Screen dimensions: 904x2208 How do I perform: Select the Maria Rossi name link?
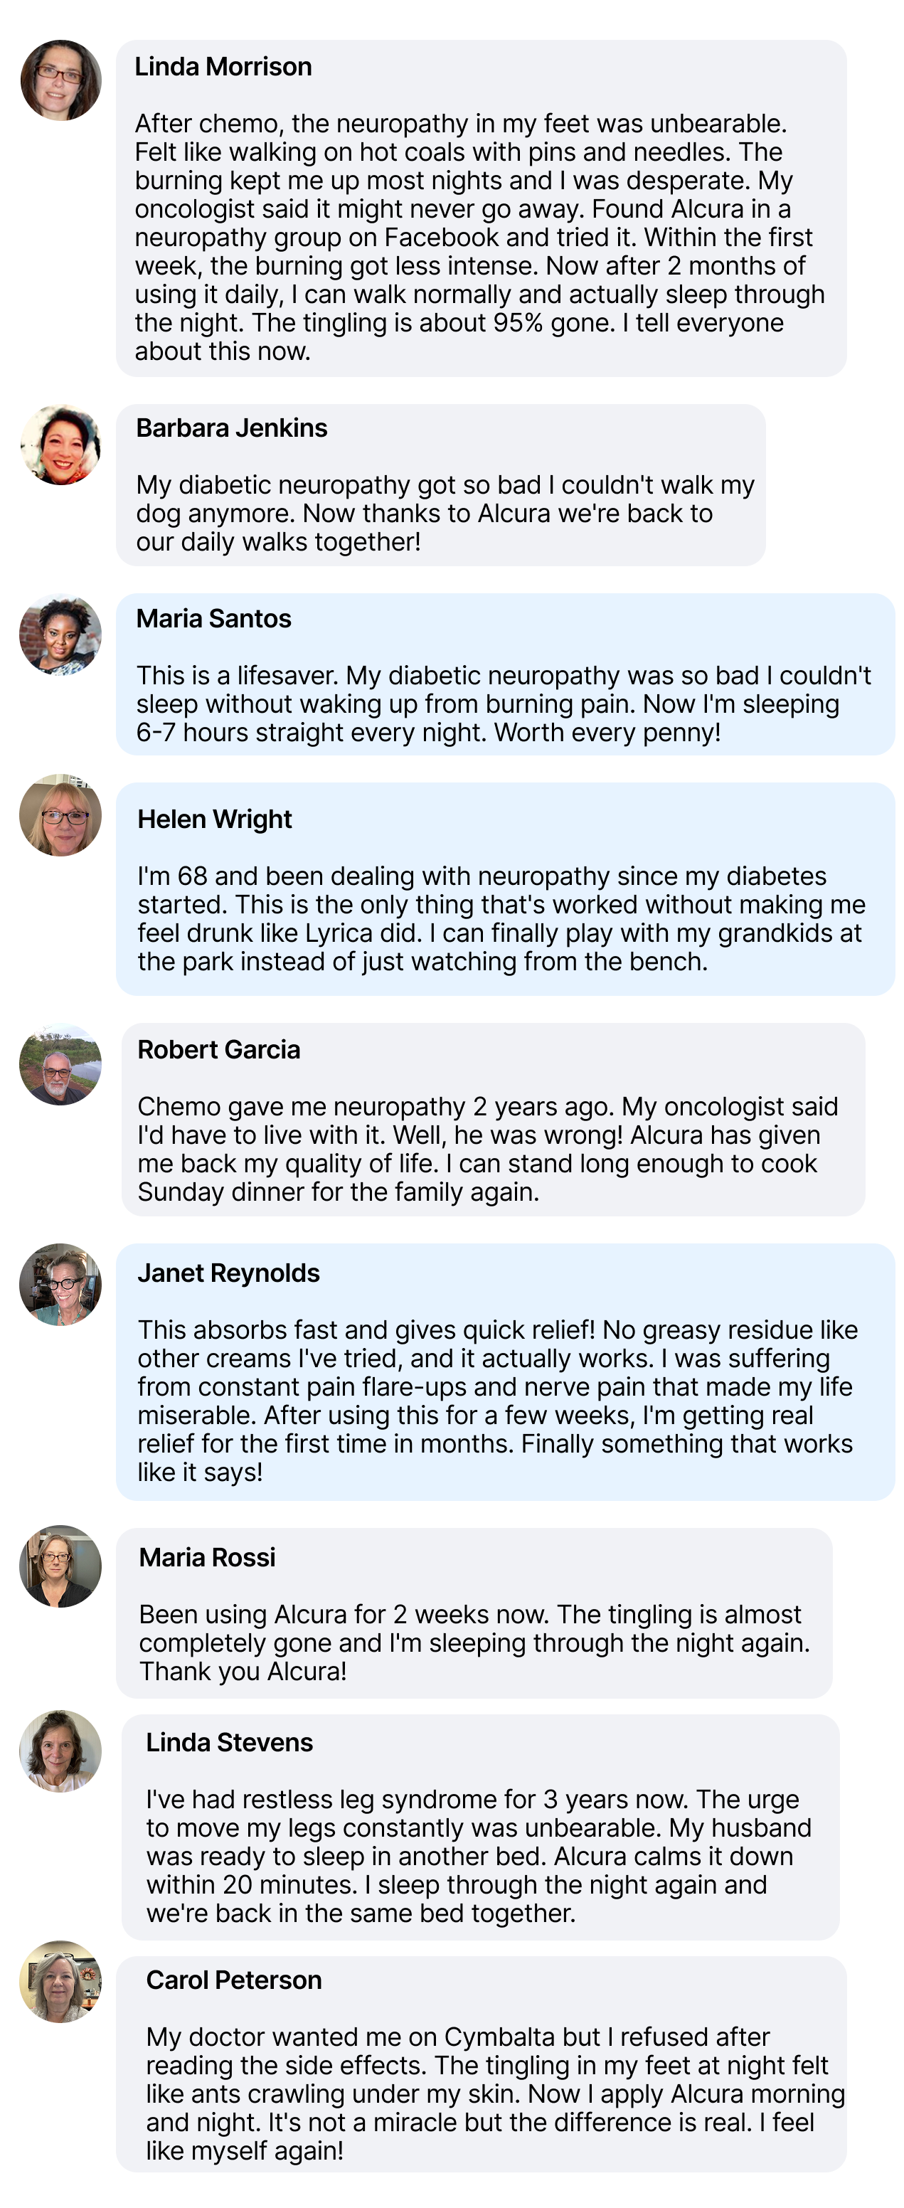(208, 1557)
